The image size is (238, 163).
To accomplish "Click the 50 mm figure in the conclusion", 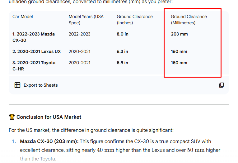I will (196, 150).
